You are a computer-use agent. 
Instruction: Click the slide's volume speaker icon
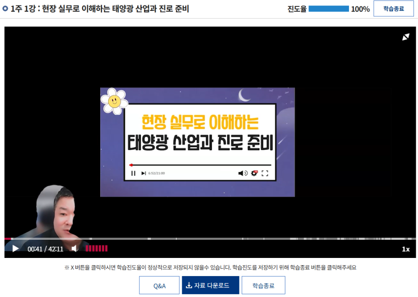coord(243,173)
